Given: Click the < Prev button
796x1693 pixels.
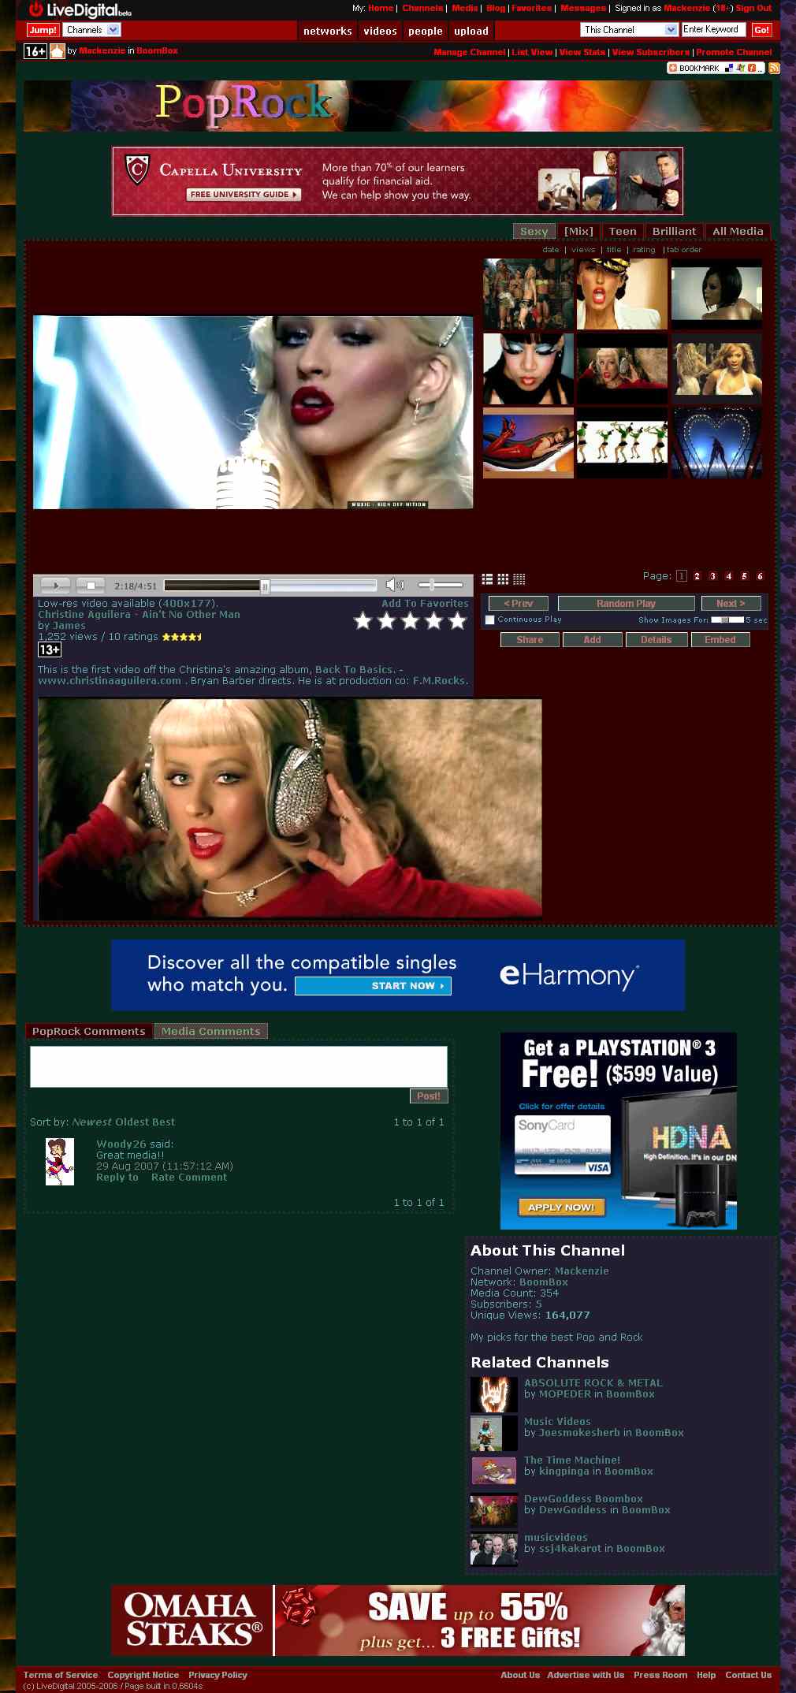Looking at the screenshot, I should click(x=518, y=604).
